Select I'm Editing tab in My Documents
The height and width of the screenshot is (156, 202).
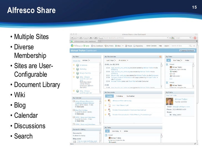point(119,96)
